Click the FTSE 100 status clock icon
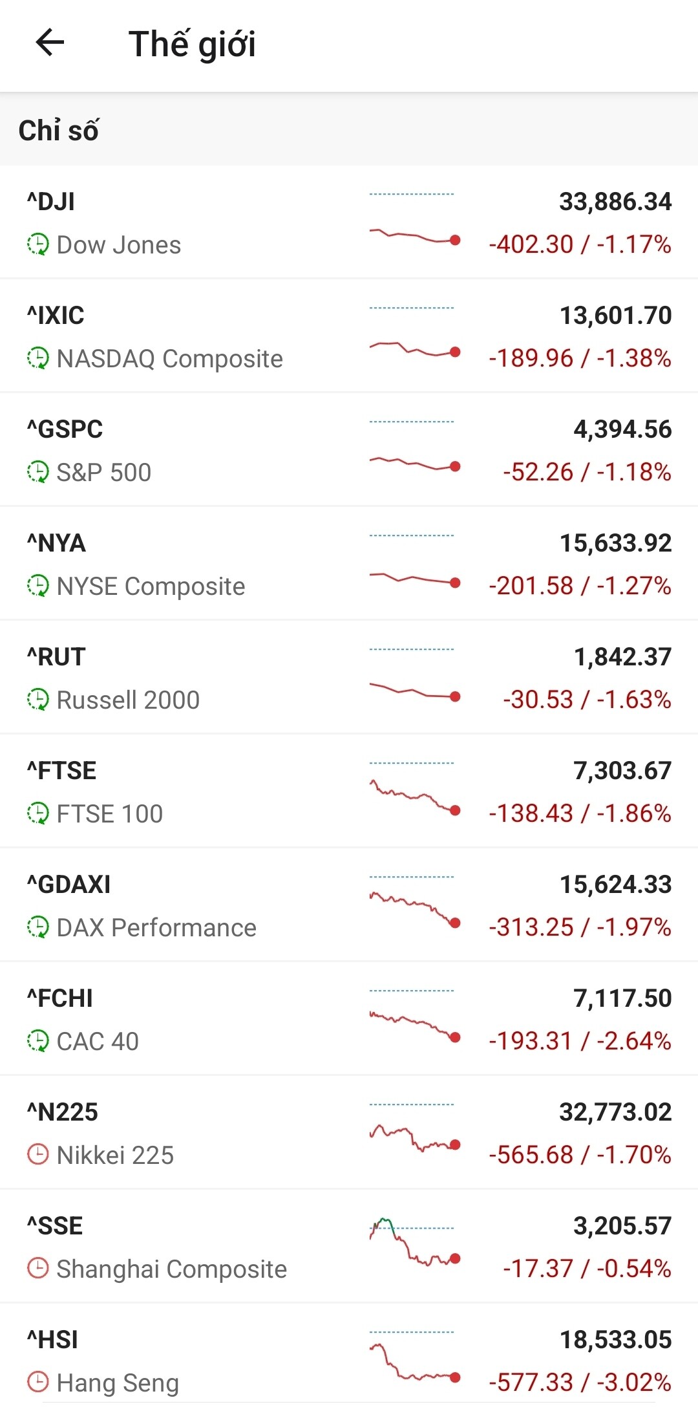 coord(37,813)
